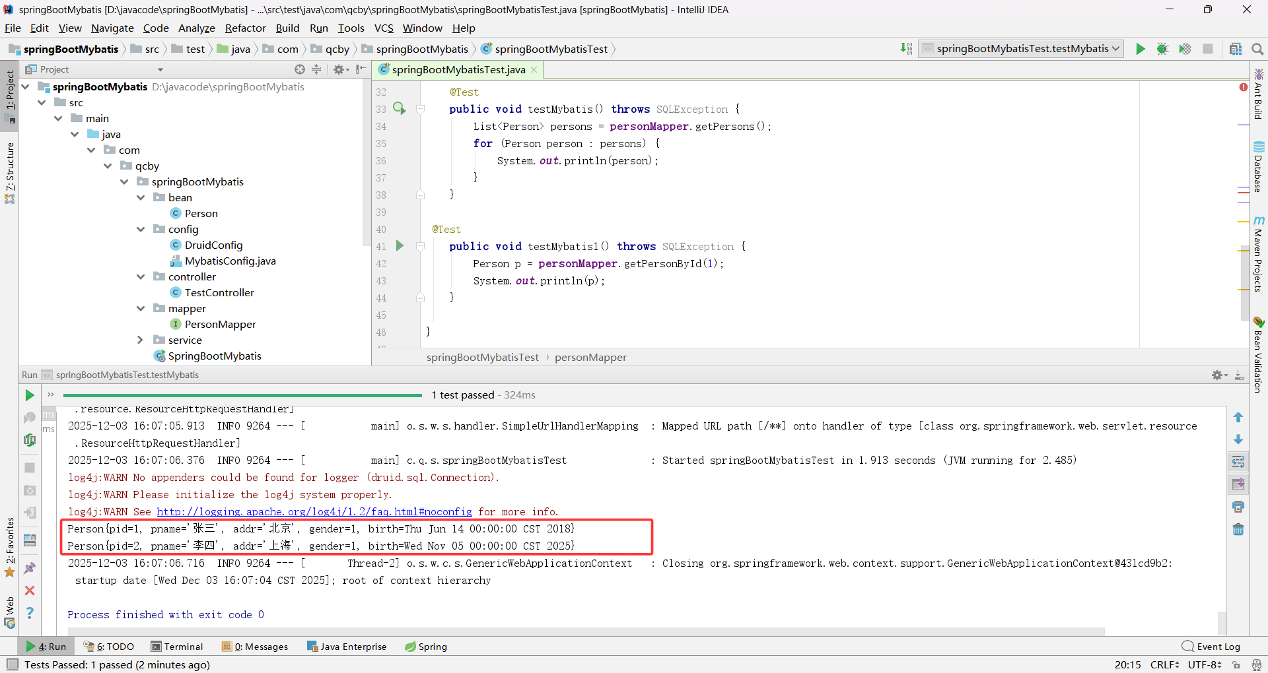Screen dimensions: 1268x673
Task: Start debugging with the green bug icon
Action: pyautogui.click(x=1163, y=49)
